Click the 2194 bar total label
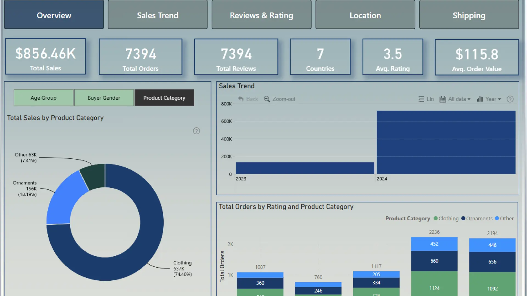The image size is (527, 296). click(x=492, y=233)
